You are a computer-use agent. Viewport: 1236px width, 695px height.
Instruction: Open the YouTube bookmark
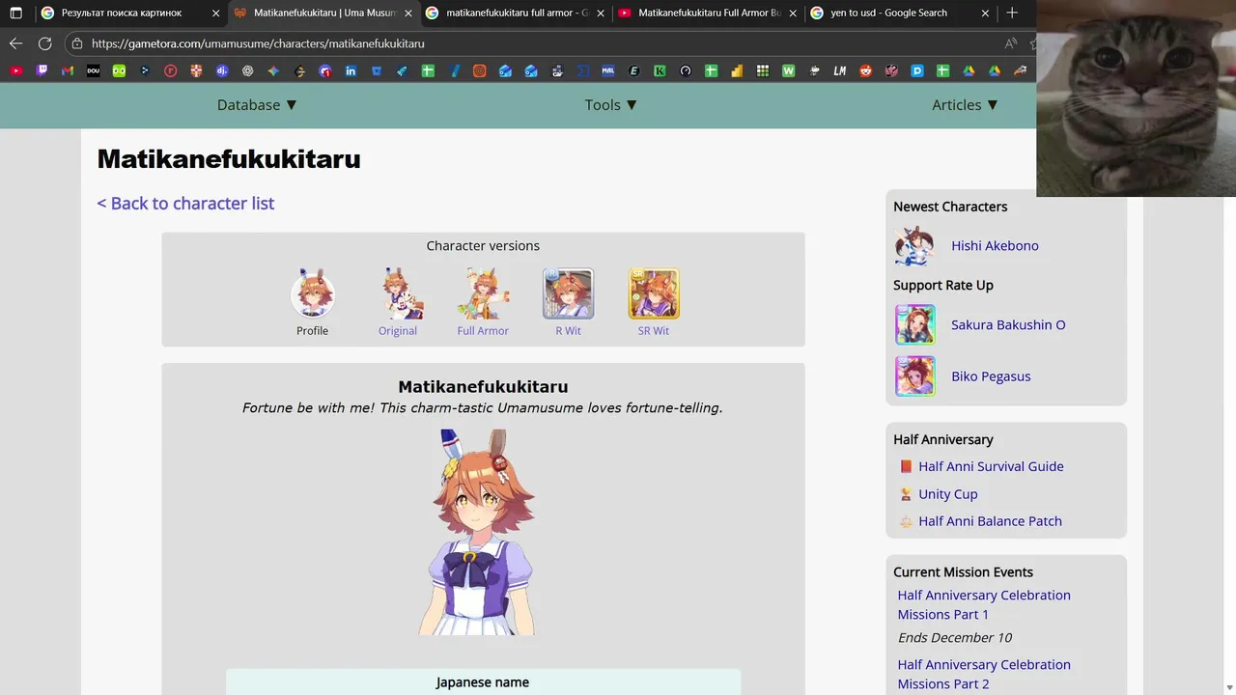click(x=16, y=70)
